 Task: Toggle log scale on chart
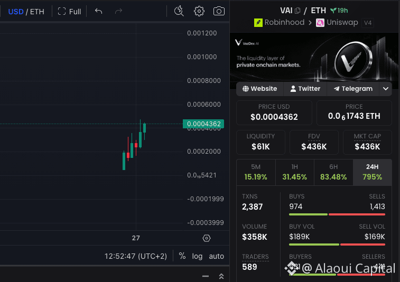197,256
